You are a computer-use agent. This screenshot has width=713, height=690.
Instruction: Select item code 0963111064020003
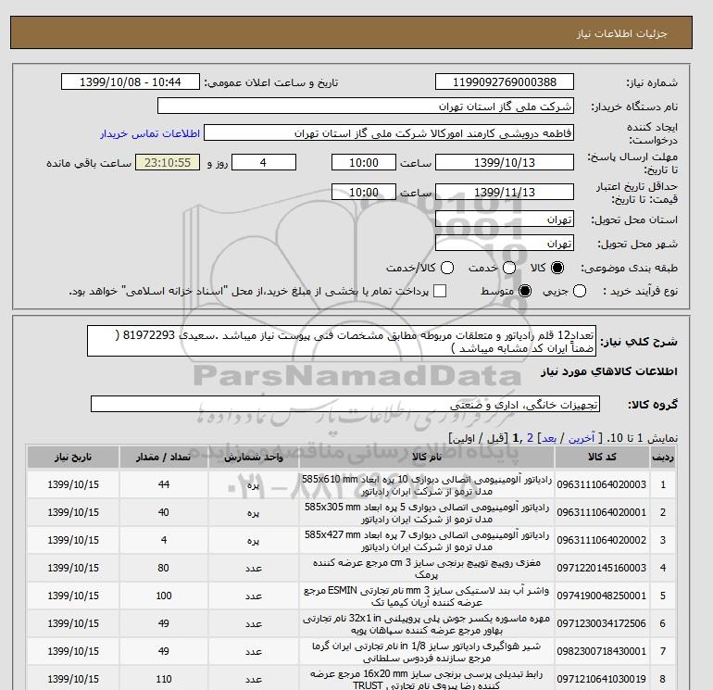602,485
